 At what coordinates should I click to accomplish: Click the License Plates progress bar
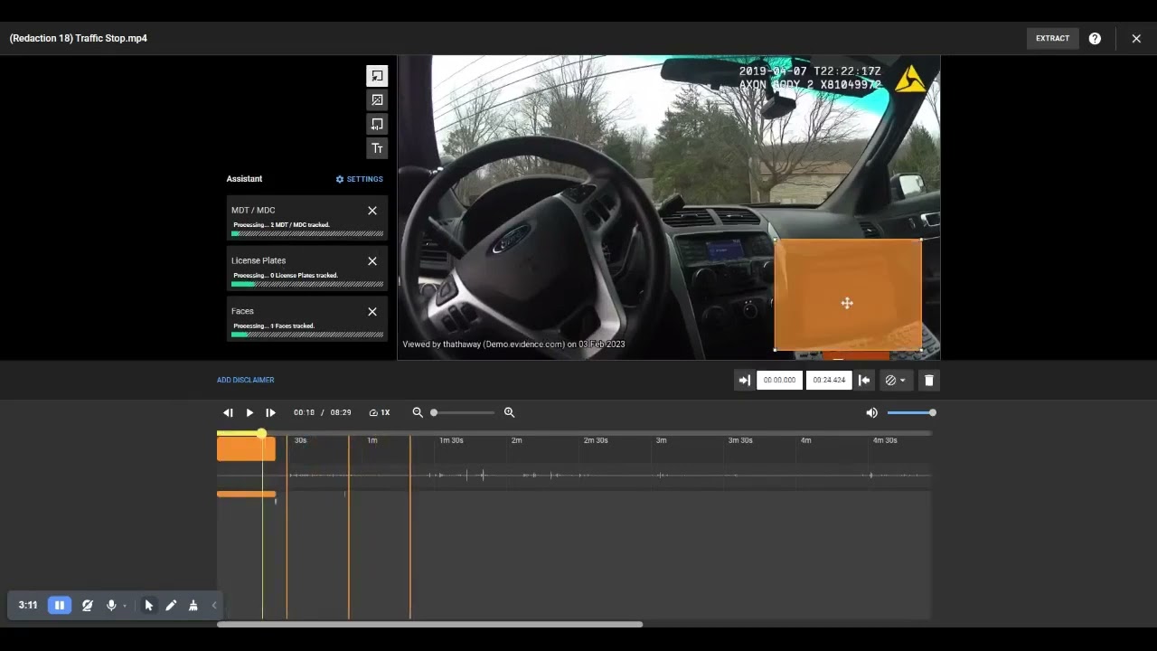307,284
